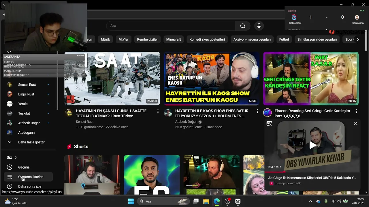
Task: Click Sensei Rust channel name below video
Action: (x=85, y=122)
